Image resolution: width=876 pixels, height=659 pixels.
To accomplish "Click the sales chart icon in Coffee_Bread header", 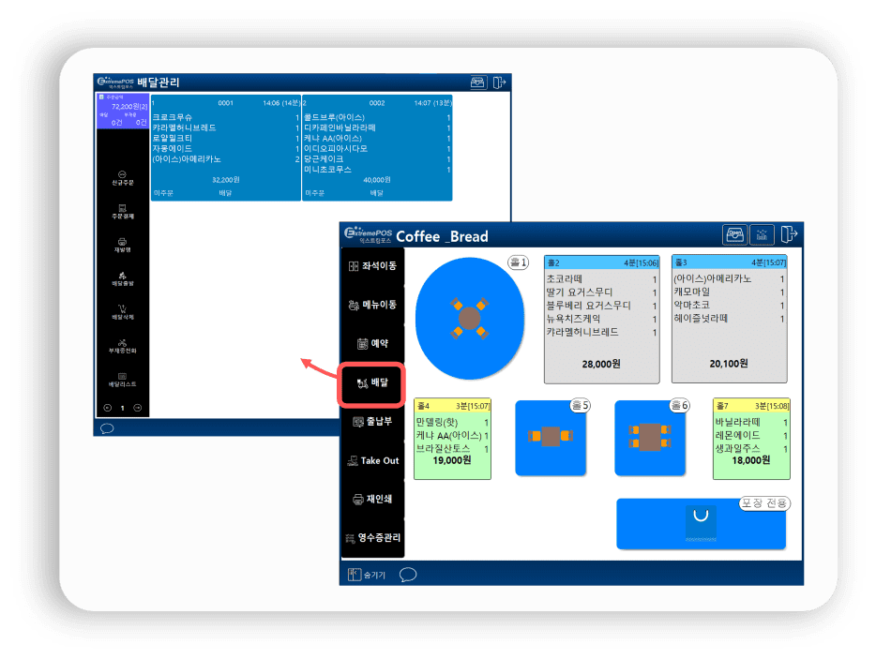I will pos(763,234).
